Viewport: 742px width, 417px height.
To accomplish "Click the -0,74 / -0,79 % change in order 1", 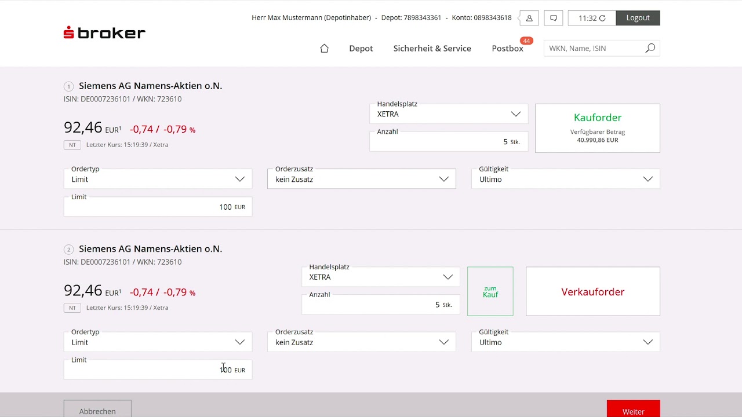I will click(x=162, y=130).
